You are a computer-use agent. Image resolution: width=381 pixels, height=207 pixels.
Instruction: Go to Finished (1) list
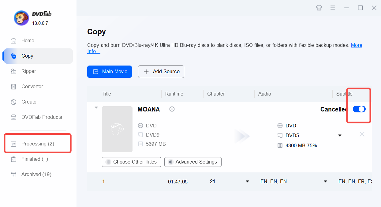point(35,159)
